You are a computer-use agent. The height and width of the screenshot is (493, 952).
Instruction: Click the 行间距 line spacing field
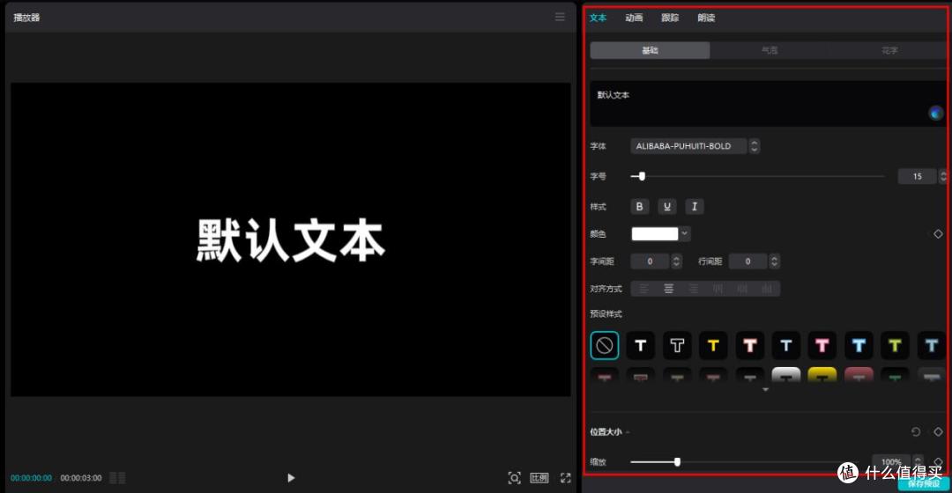747,261
